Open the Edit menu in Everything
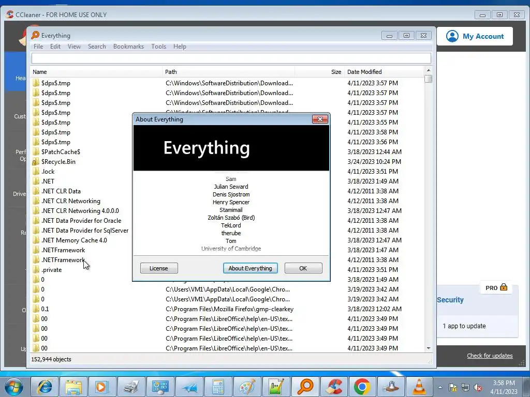This screenshot has width=530, height=397. (x=55, y=46)
